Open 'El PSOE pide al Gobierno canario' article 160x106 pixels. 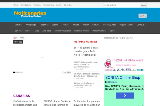pos(57,103)
